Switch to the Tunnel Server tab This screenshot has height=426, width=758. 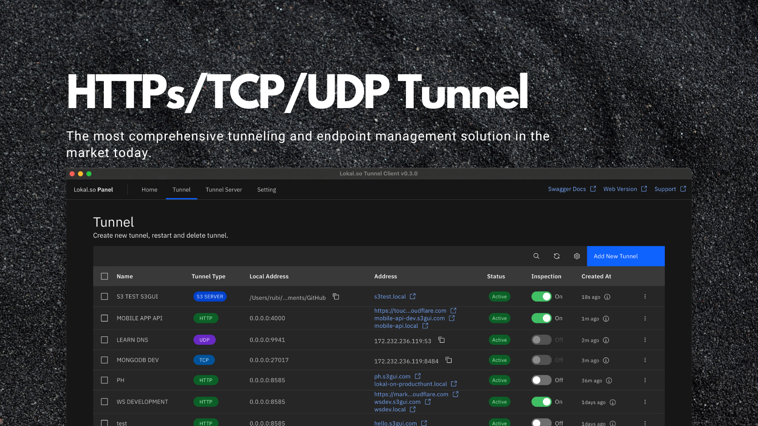(x=223, y=190)
